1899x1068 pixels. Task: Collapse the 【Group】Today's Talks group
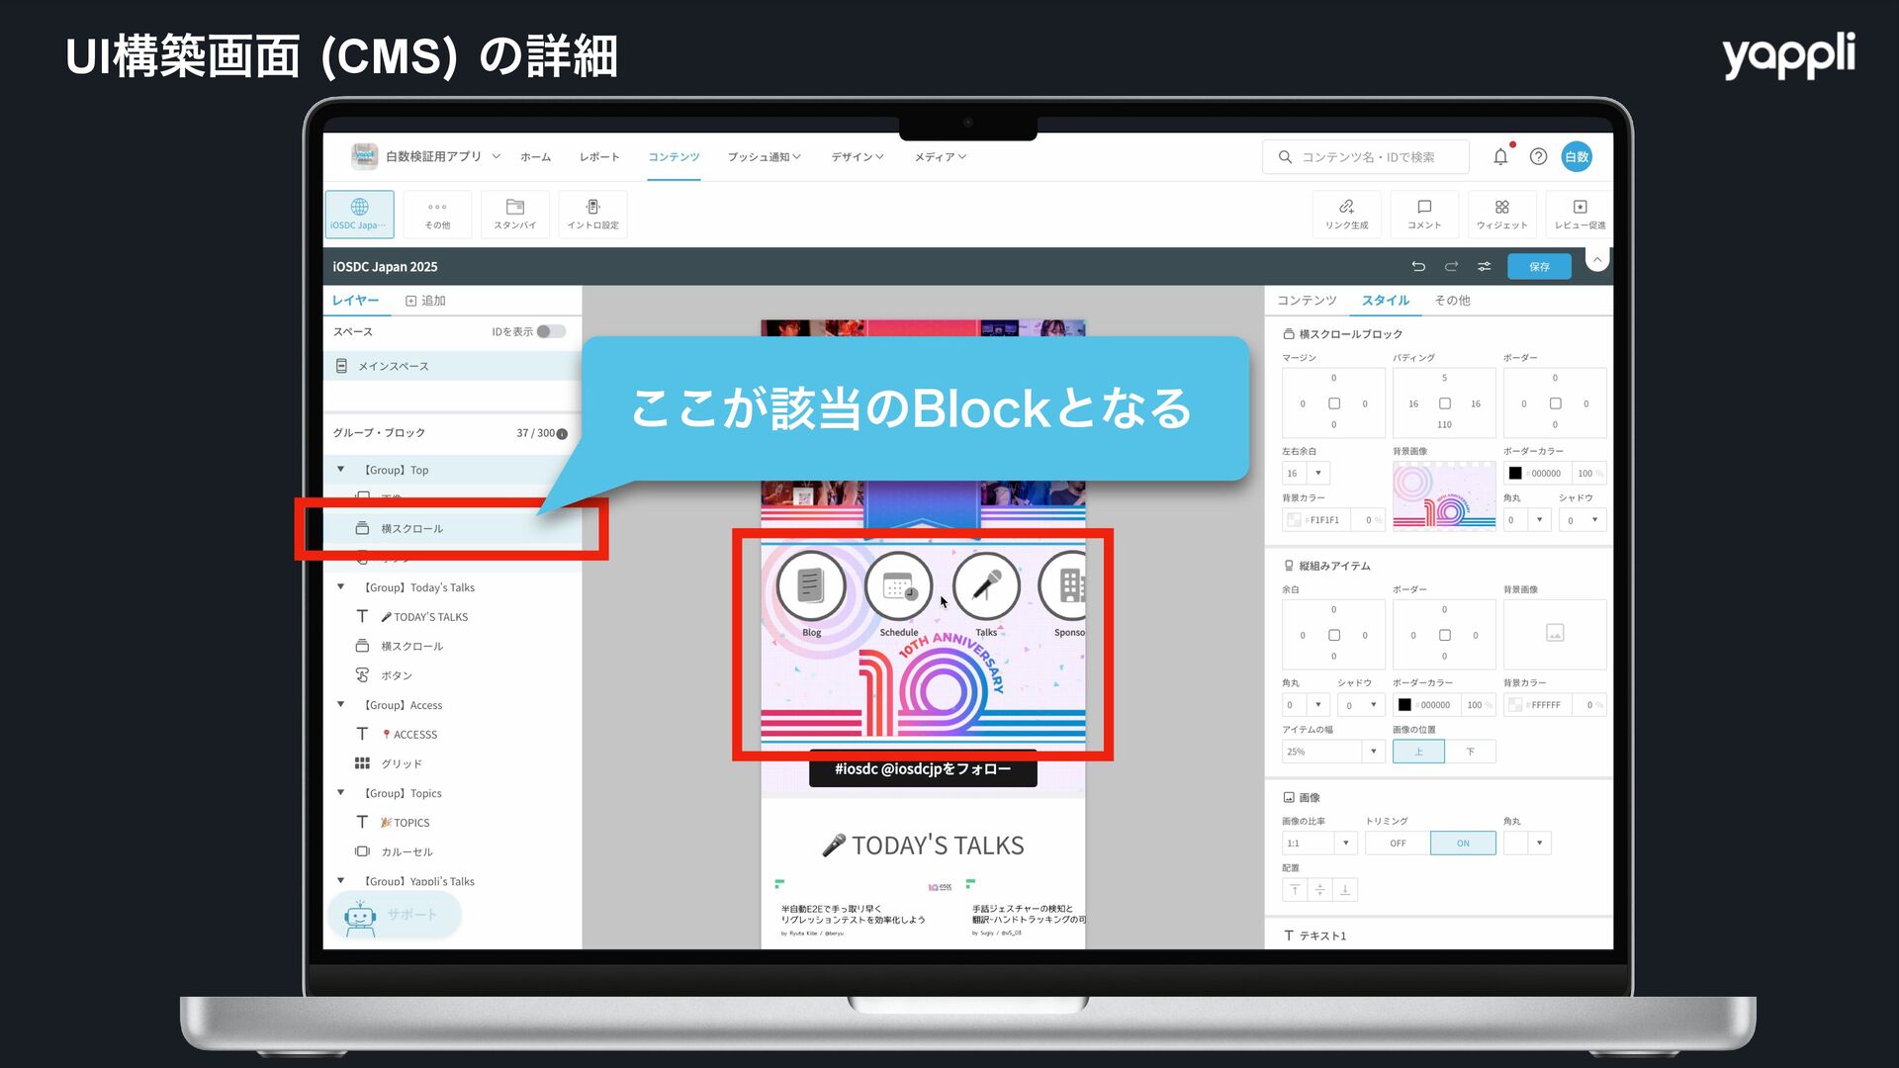click(341, 587)
